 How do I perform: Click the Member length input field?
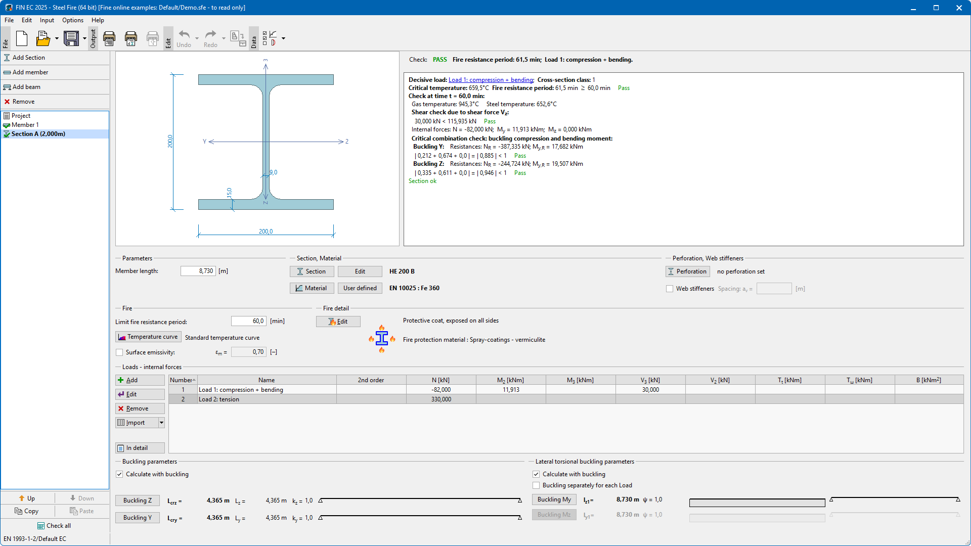(198, 271)
